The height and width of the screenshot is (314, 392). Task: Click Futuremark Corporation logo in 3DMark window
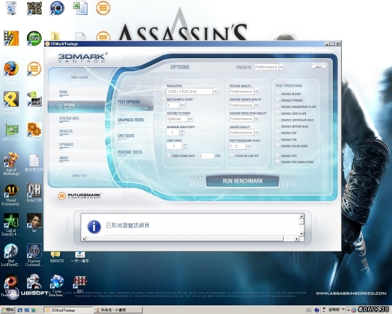pyautogui.click(x=80, y=196)
